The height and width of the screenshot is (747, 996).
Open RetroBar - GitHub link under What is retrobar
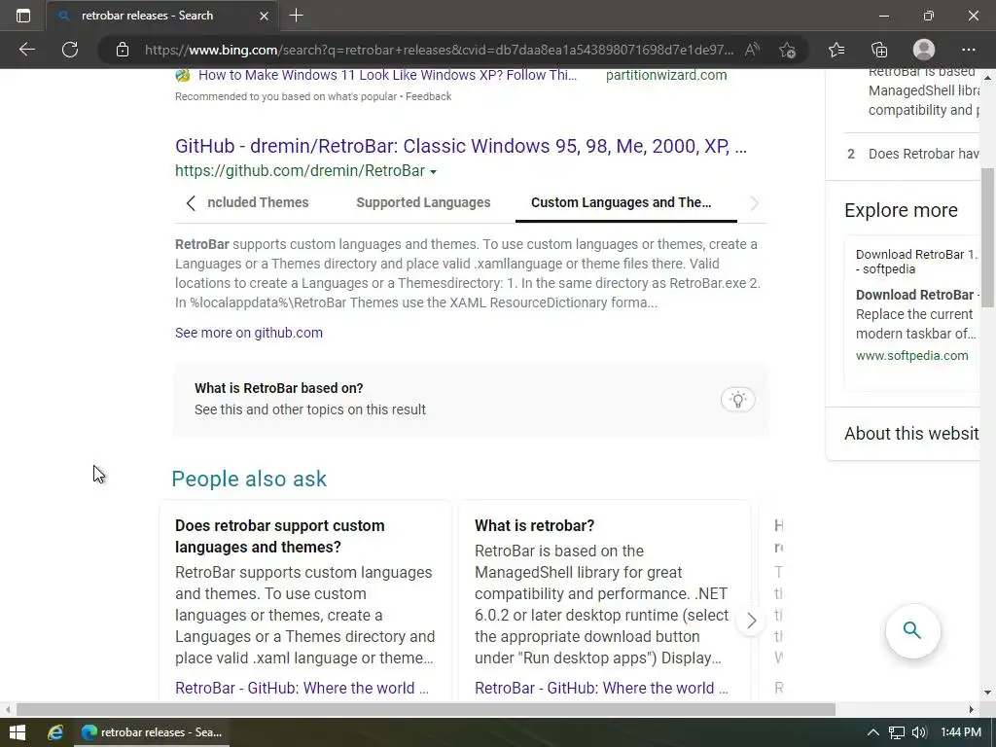[x=601, y=688]
